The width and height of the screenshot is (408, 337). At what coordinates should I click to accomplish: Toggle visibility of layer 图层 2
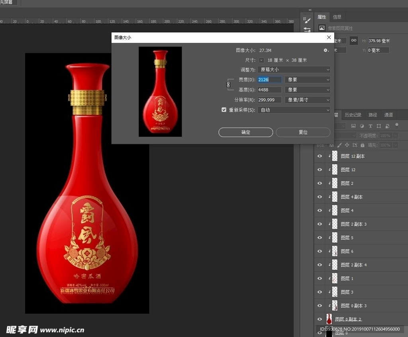tap(320, 183)
